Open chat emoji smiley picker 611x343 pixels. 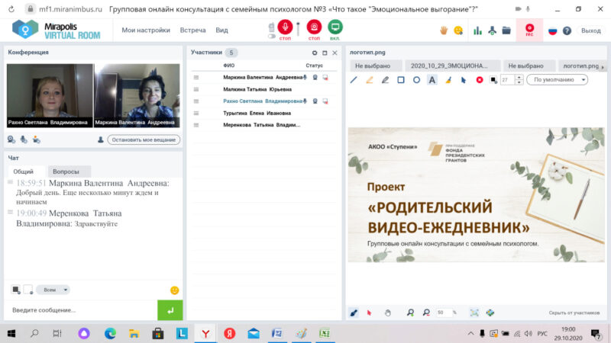(x=175, y=290)
